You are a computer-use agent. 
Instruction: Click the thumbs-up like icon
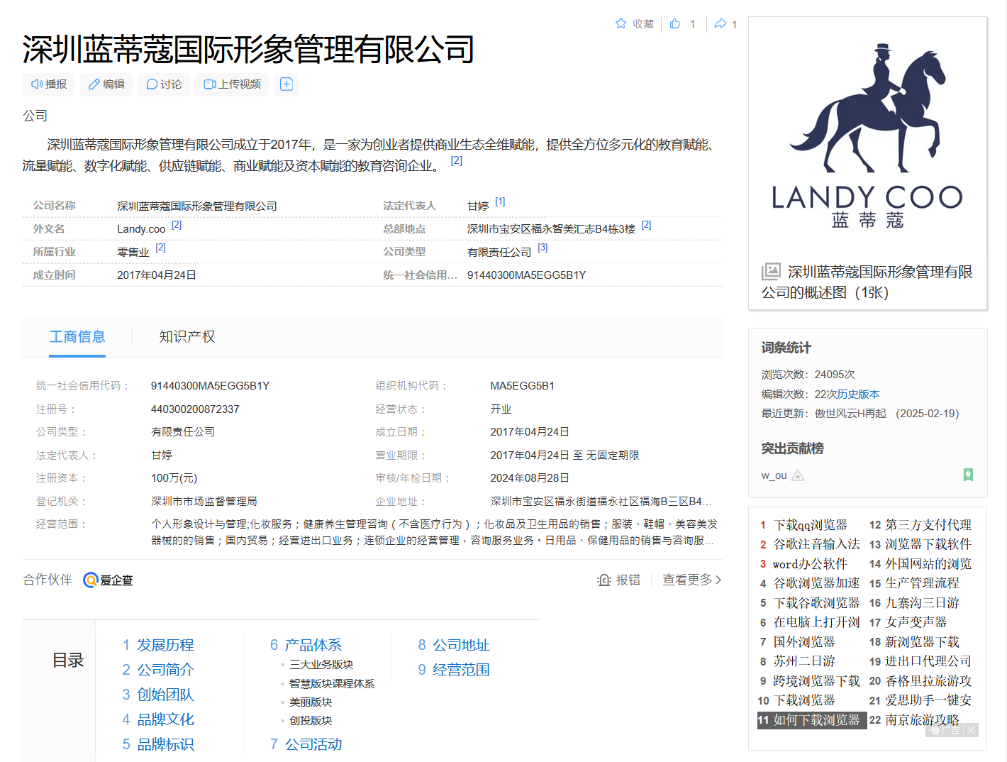(675, 23)
